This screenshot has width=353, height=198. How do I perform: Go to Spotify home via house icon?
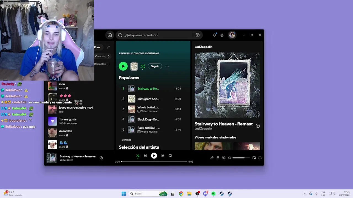pos(110,35)
